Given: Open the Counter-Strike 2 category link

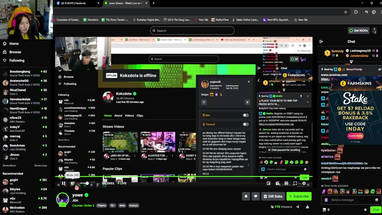Looking at the screenshot, I should [83, 205].
